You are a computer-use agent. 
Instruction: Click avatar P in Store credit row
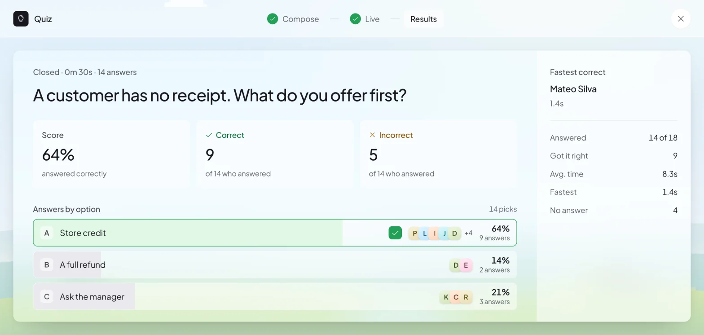pyautogui.click(x=414, y=233)
